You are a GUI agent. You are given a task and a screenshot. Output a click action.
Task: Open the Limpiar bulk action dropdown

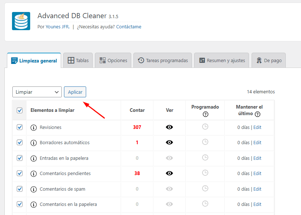point(37,92)
